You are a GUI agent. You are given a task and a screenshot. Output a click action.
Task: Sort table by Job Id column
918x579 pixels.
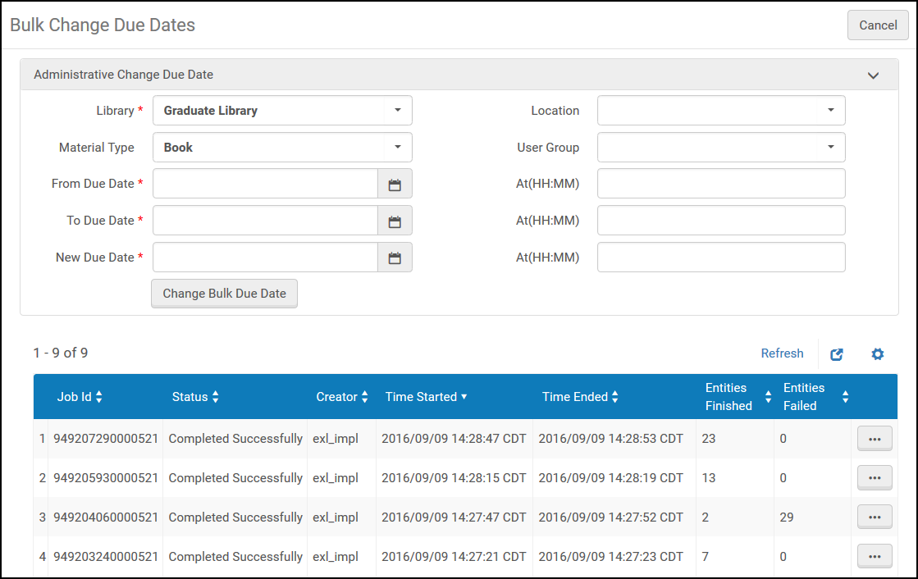[80, 397]
